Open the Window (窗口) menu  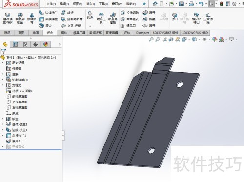coord(117,4)
